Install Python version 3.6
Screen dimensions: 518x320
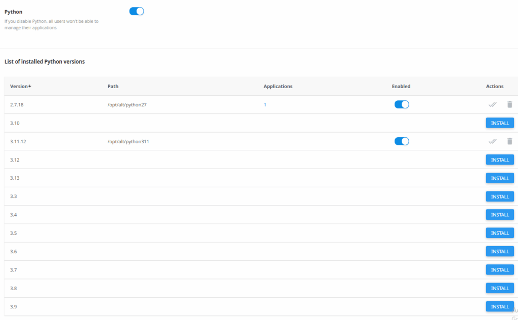500,251
